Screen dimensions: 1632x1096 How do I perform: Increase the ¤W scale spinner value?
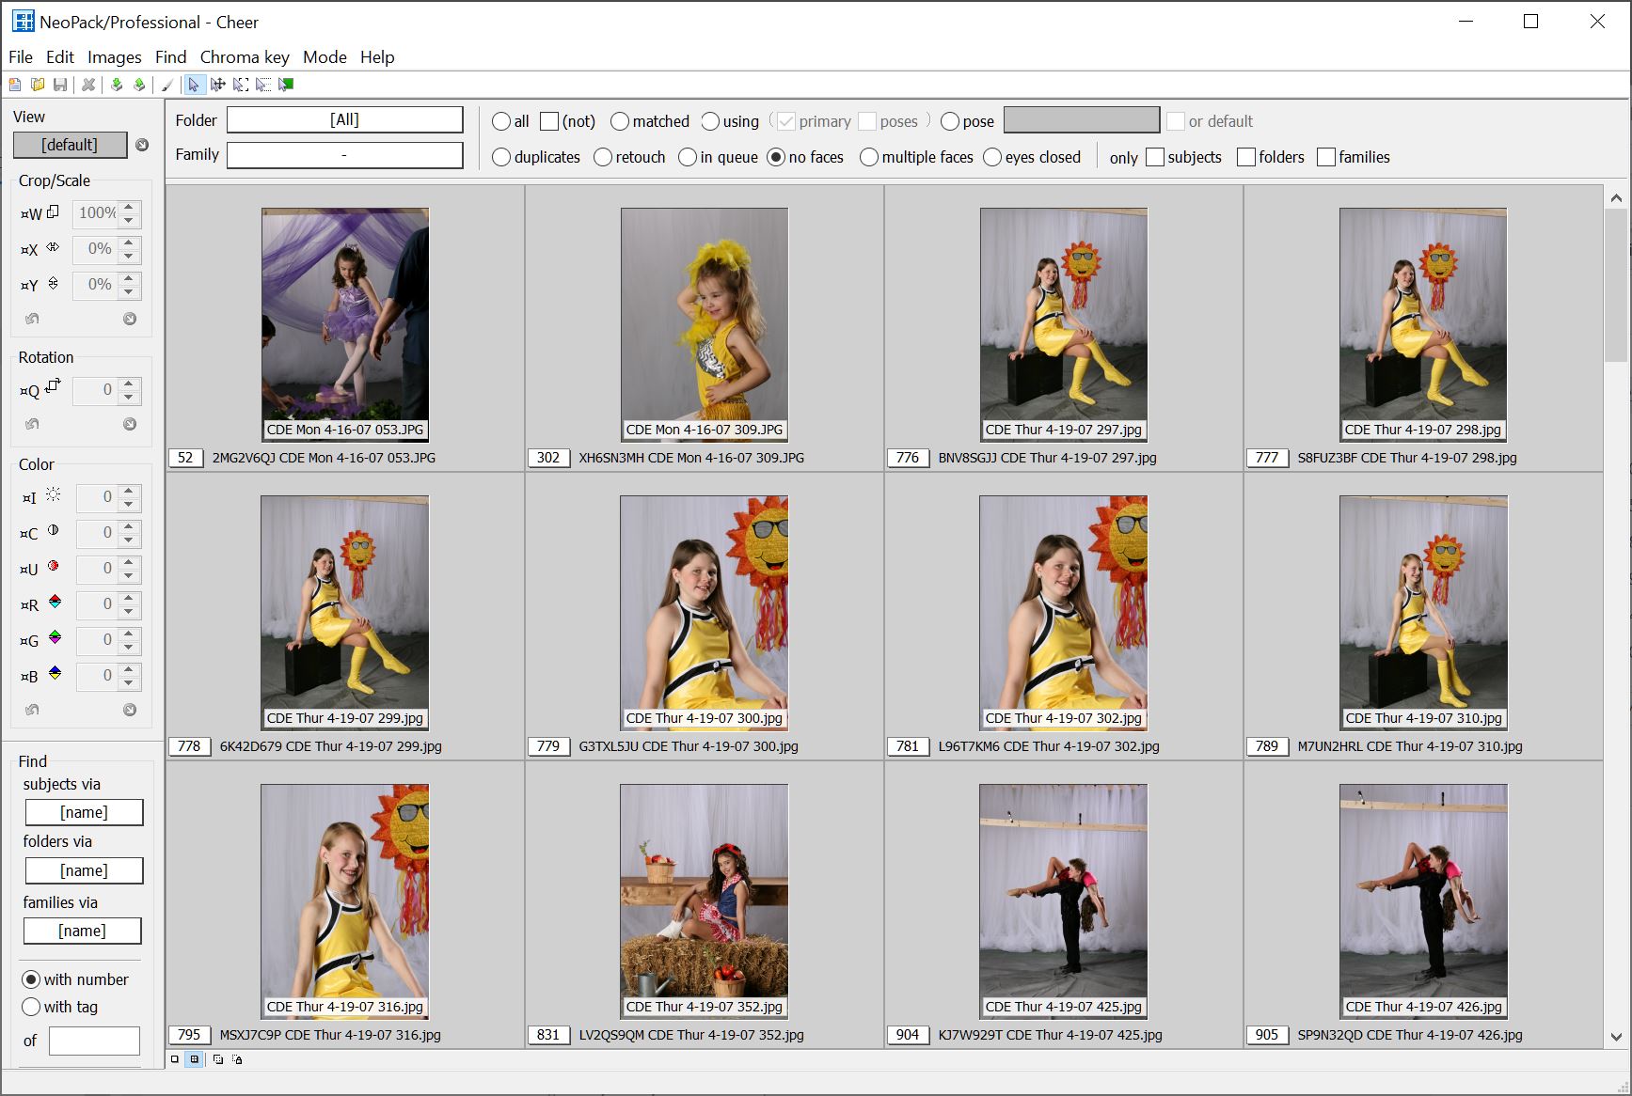point(130,207)
